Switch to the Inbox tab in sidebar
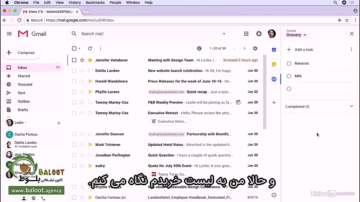The height and width of the screenshot is (202, 360). 22,67
